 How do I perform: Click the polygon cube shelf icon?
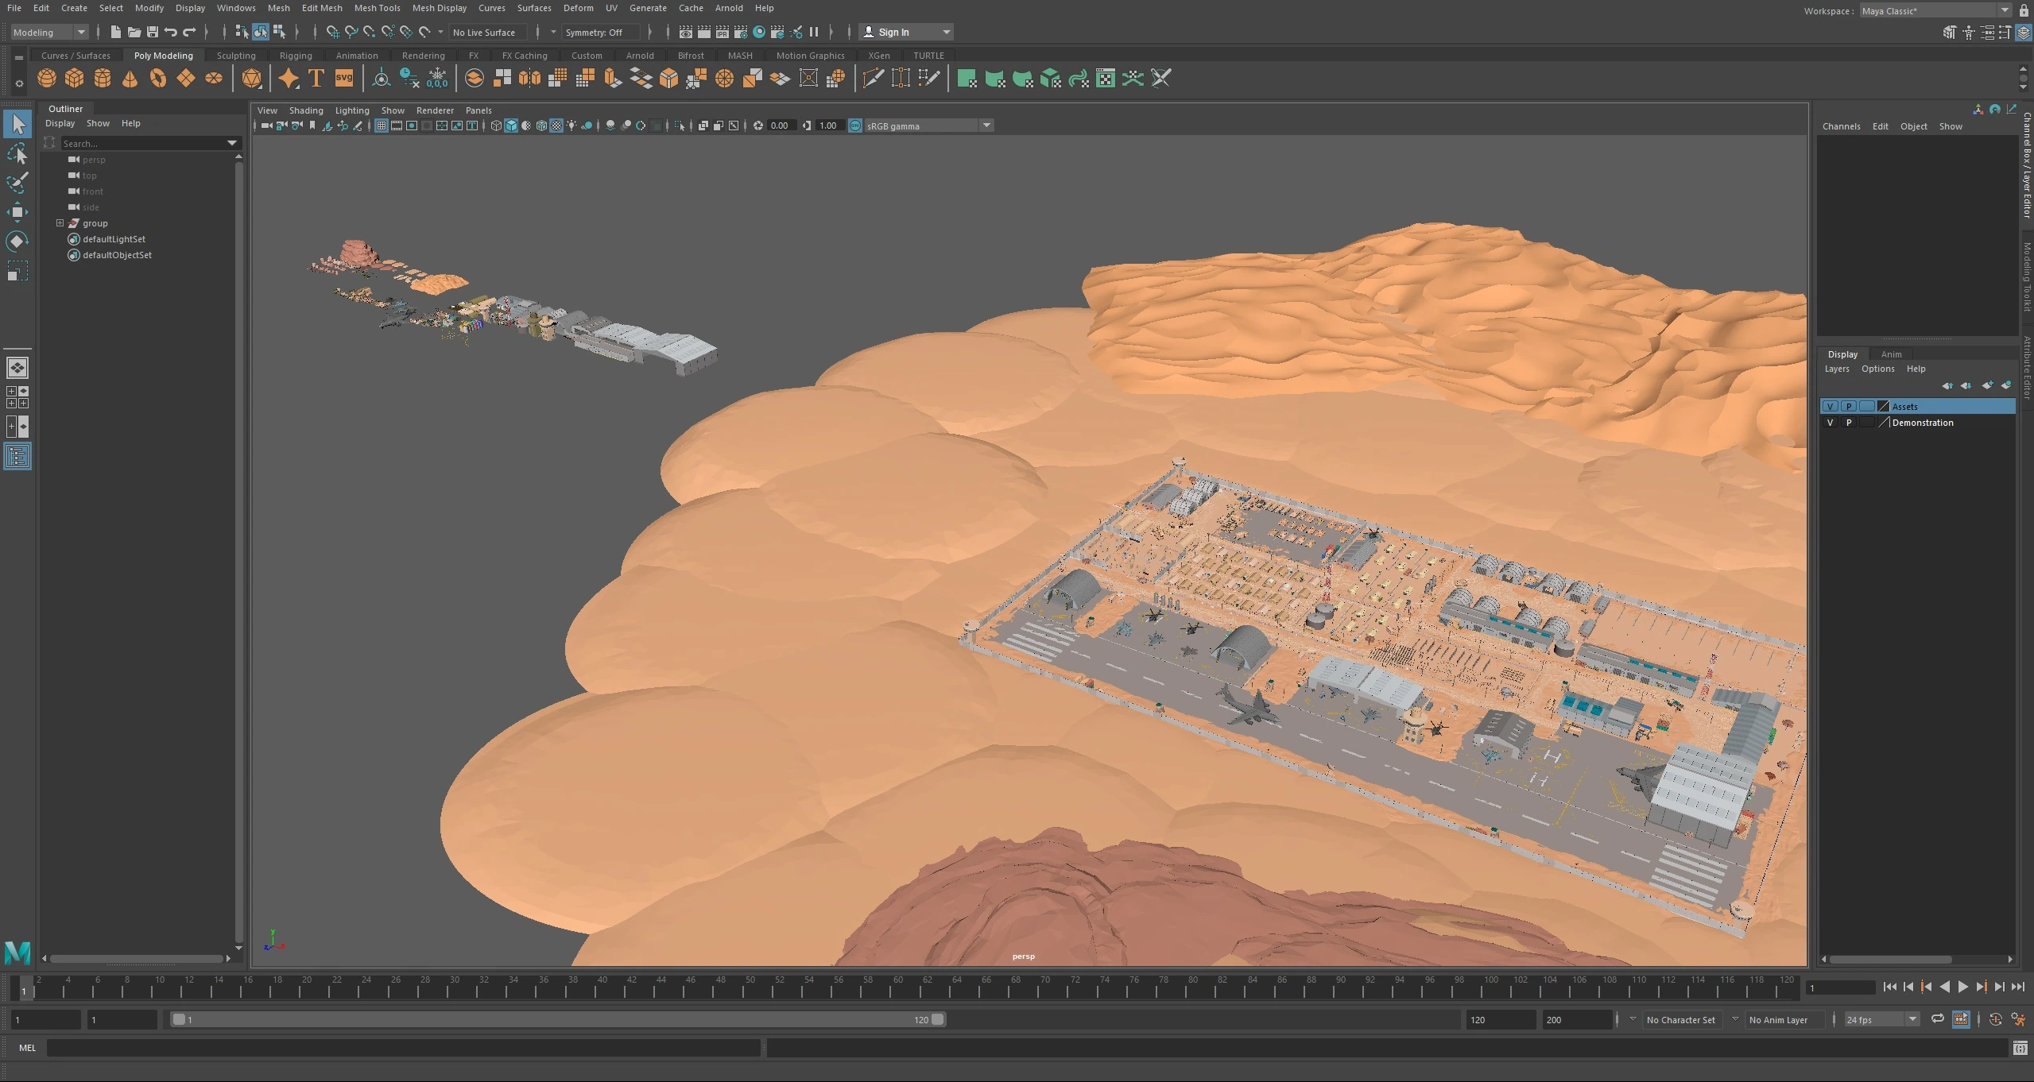[x=75, y=78]
